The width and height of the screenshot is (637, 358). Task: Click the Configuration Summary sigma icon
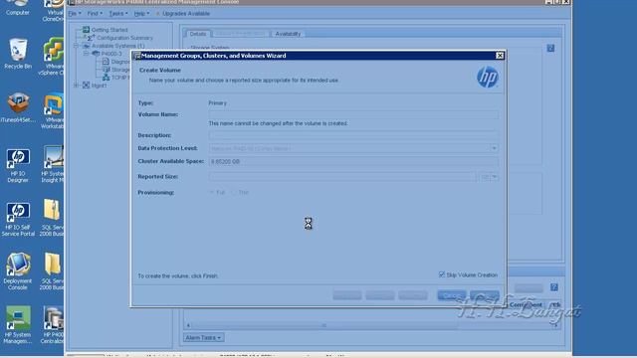coord(91,38)
